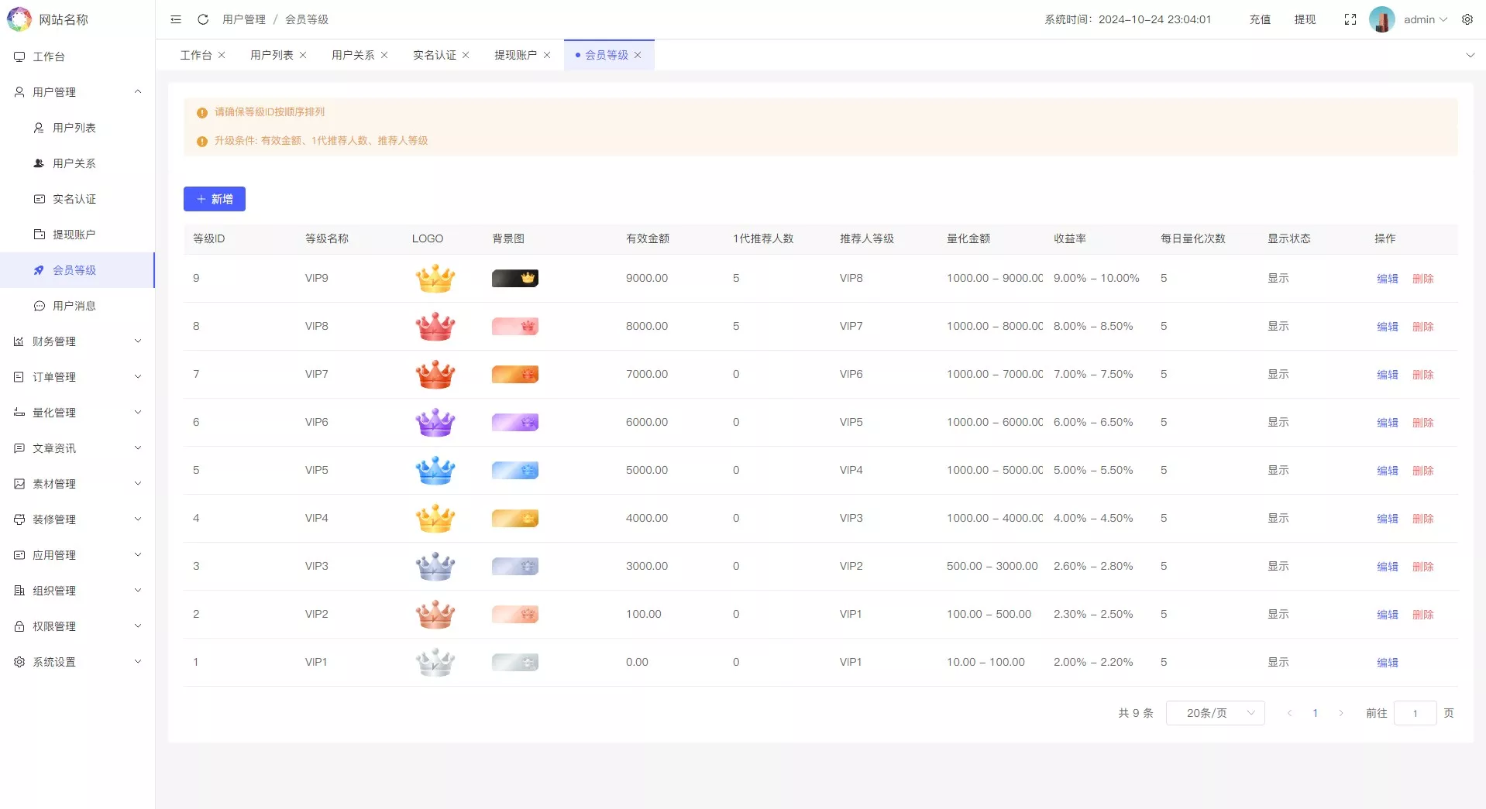Click the page number input field
Screen dimensions: 1486x809
1415,713
